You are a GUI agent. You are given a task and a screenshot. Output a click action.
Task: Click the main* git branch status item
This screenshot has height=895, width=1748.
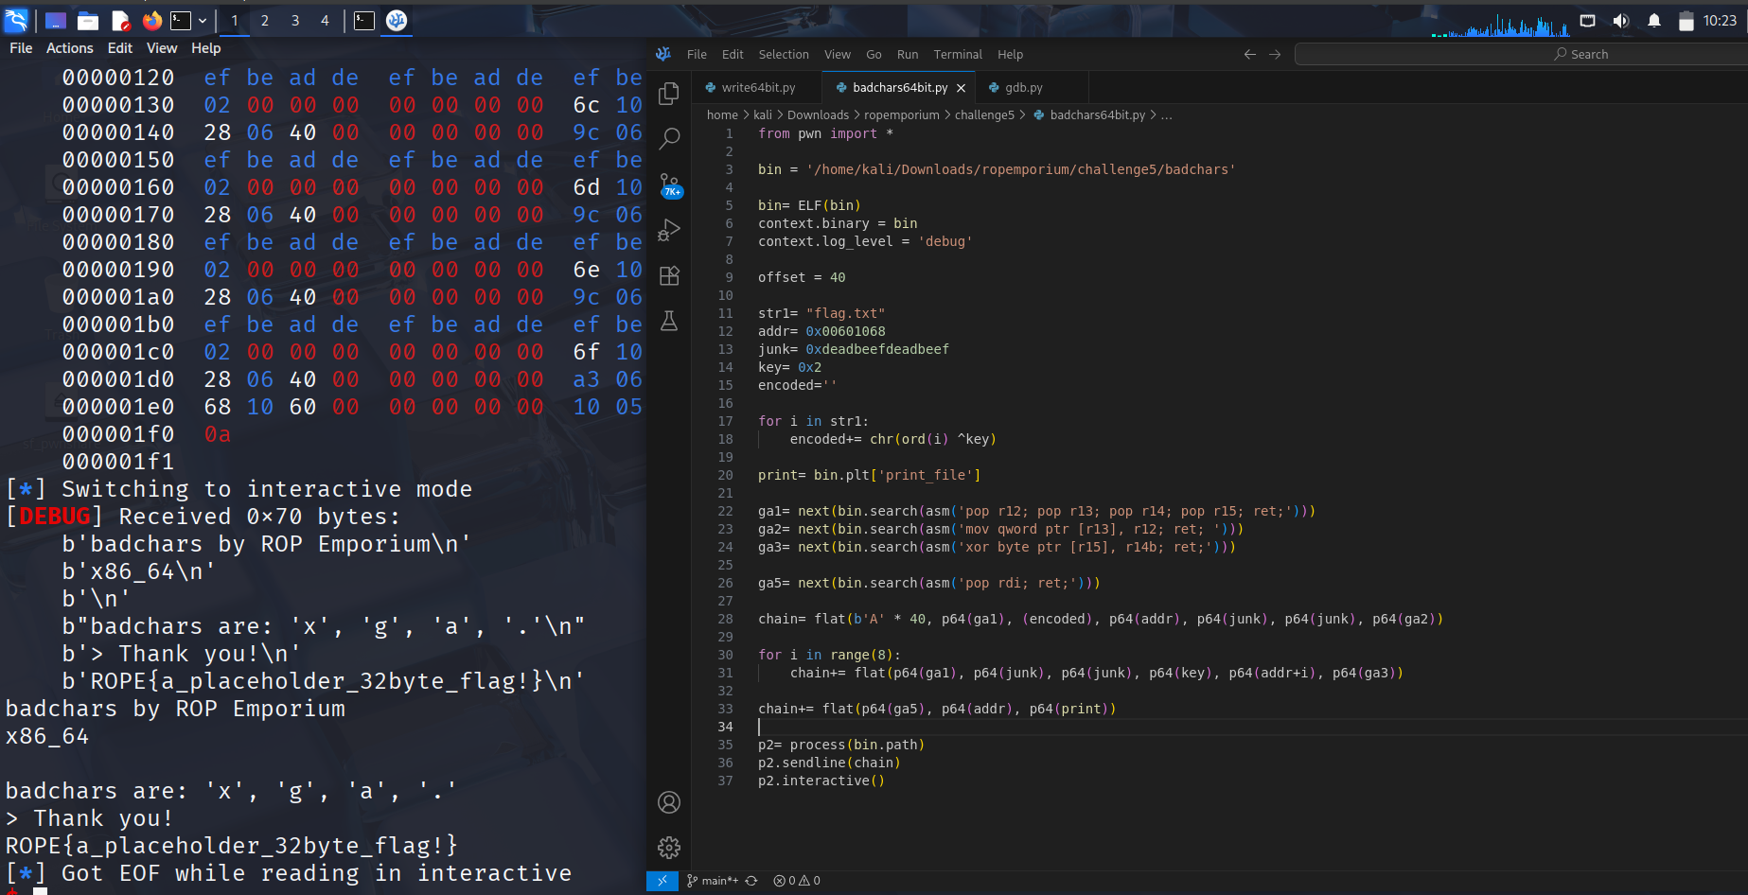713,881
